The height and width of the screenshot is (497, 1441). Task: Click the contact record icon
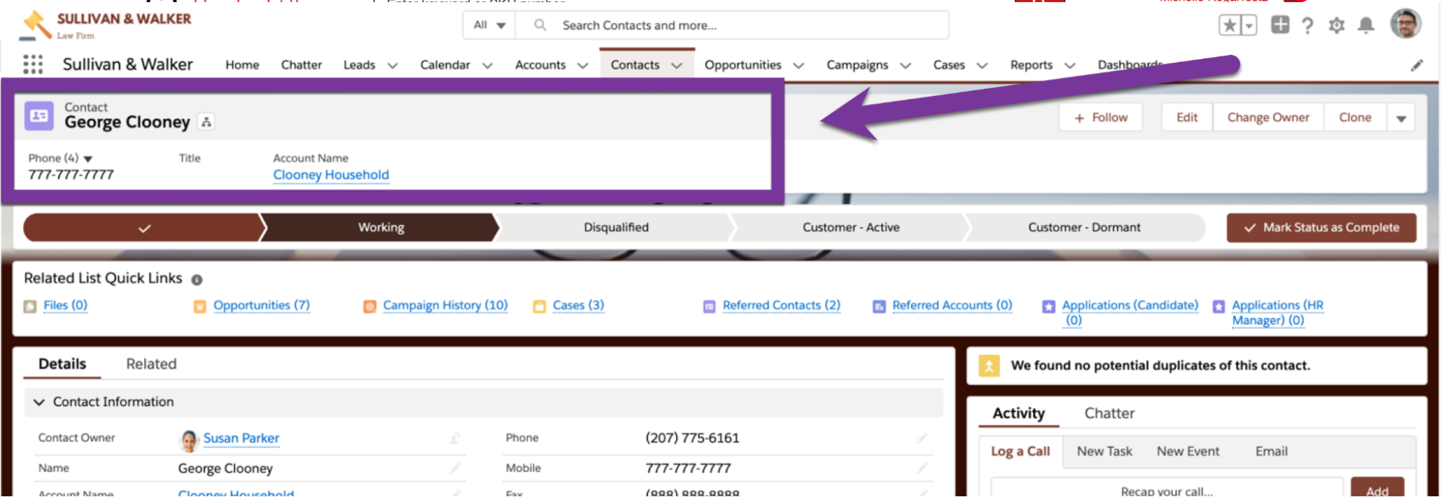pos(39,115)
